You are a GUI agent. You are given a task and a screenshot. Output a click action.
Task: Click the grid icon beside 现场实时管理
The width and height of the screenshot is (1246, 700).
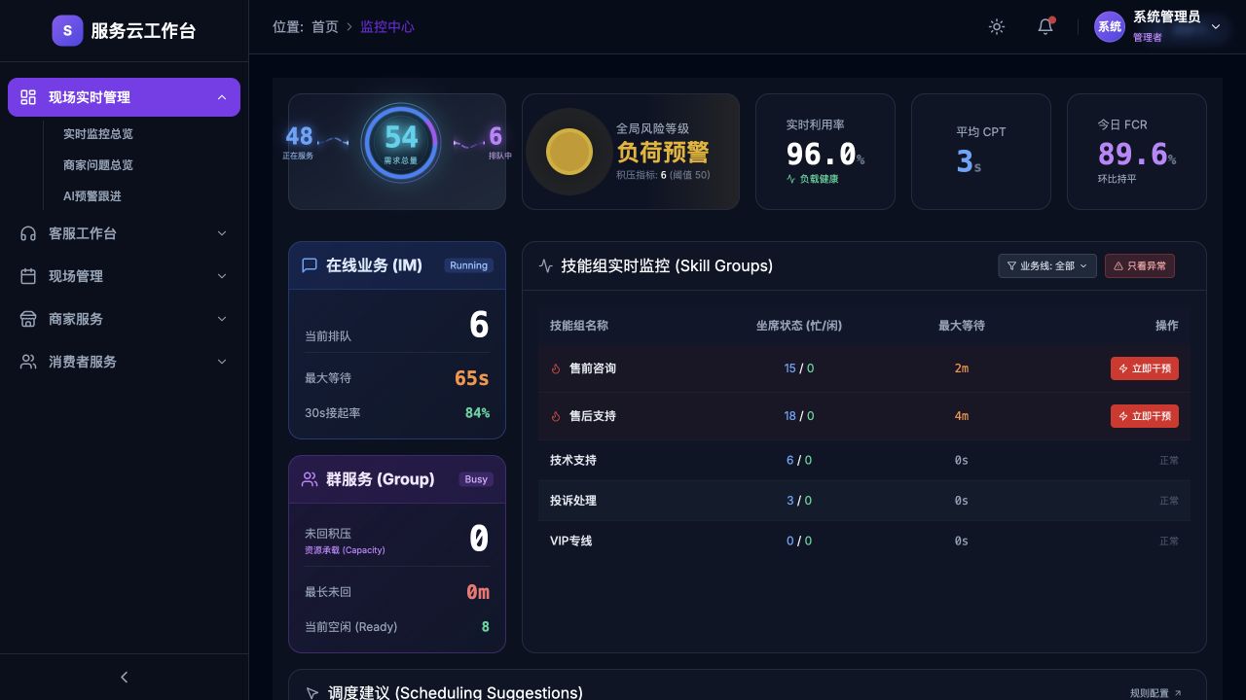(x=28, y=97)
